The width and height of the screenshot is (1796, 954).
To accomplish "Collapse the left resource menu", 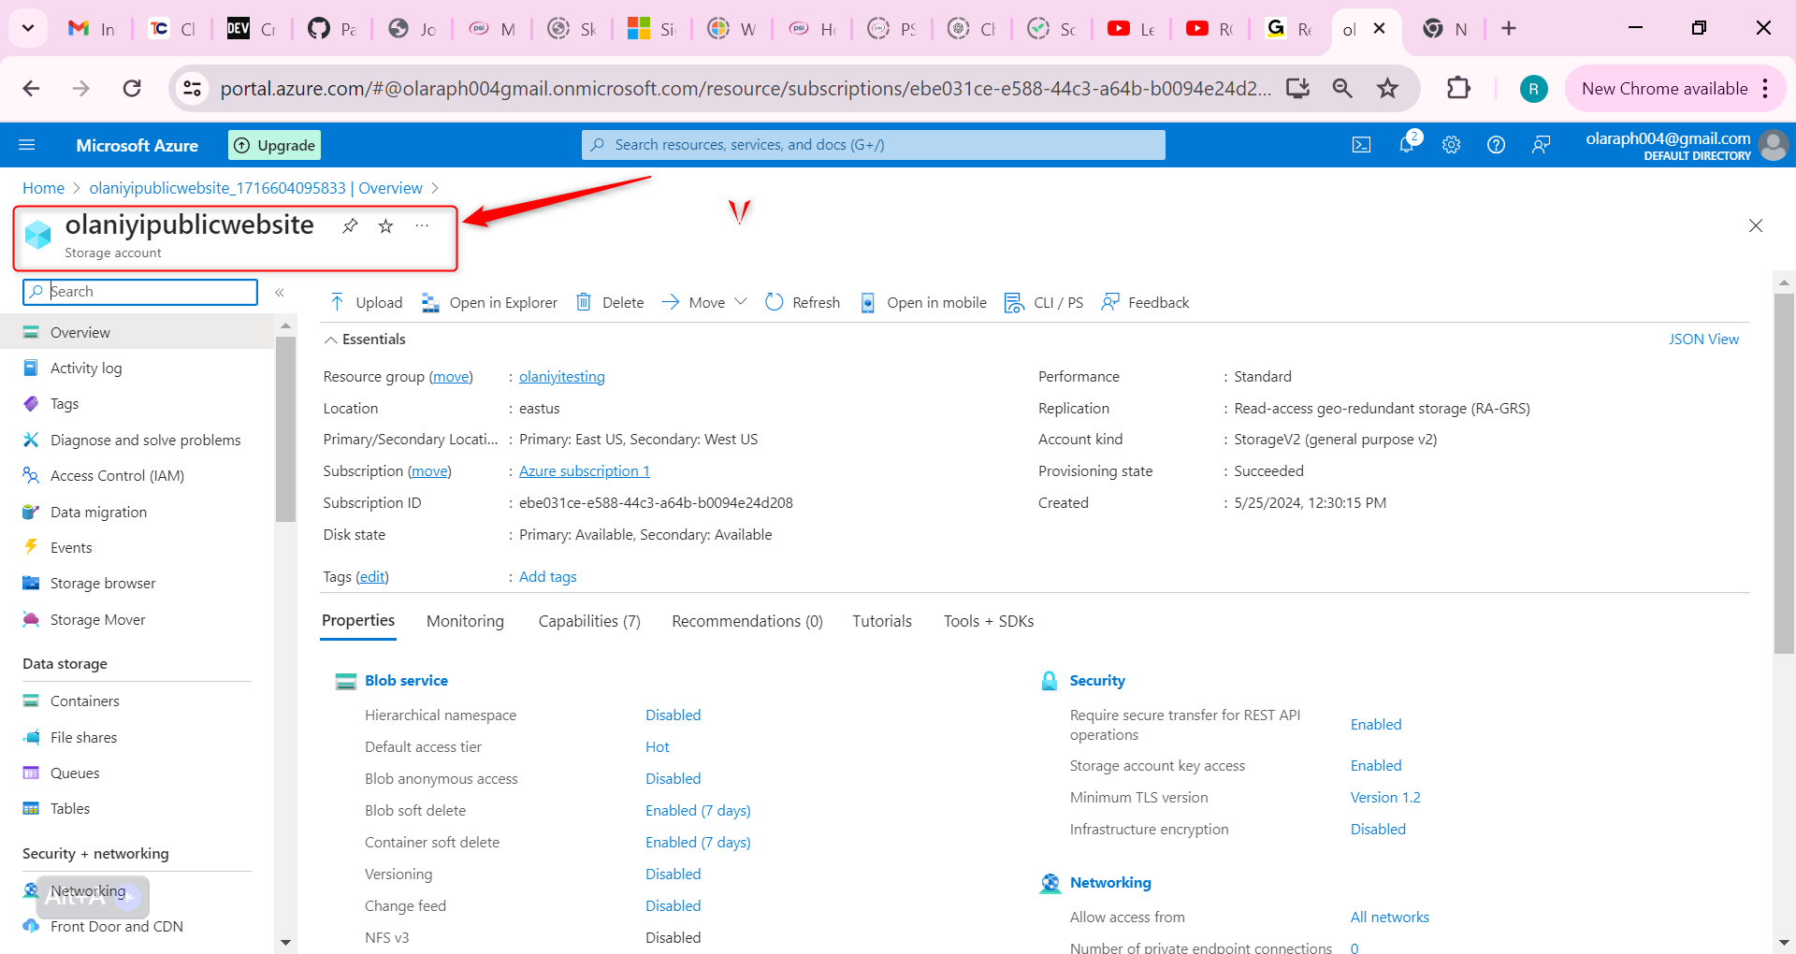I will (280, 293).
